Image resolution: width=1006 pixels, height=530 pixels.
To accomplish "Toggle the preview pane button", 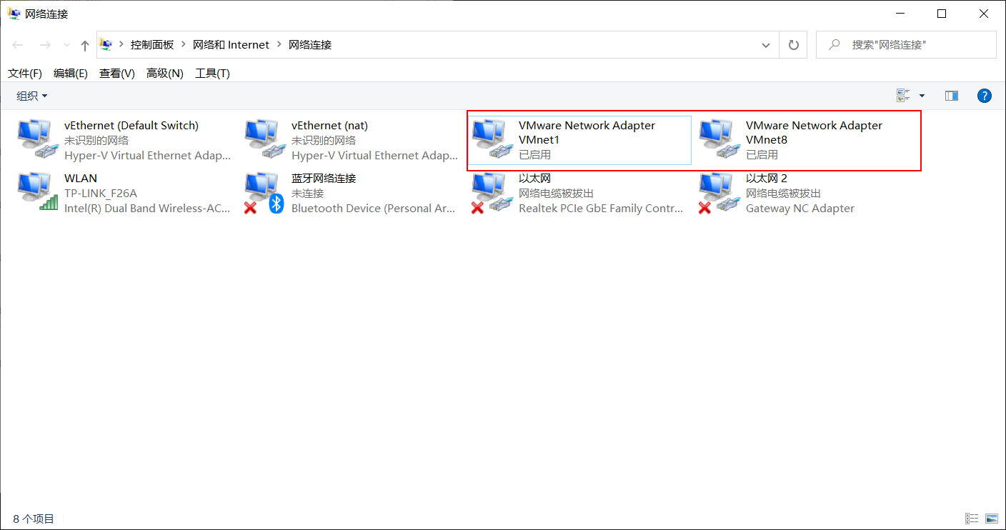I will pos(951,96).
